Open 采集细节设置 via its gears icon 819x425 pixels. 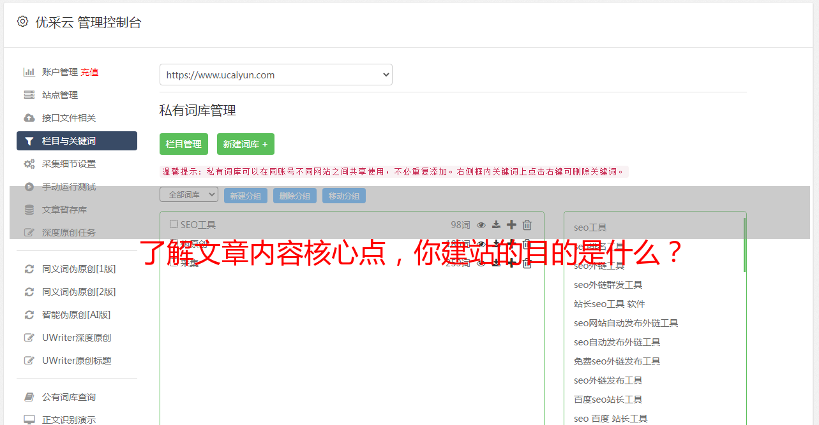[x=29, y=164]
